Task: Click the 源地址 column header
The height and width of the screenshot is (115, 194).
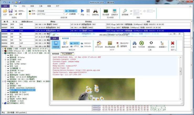Action: point(53,22)
